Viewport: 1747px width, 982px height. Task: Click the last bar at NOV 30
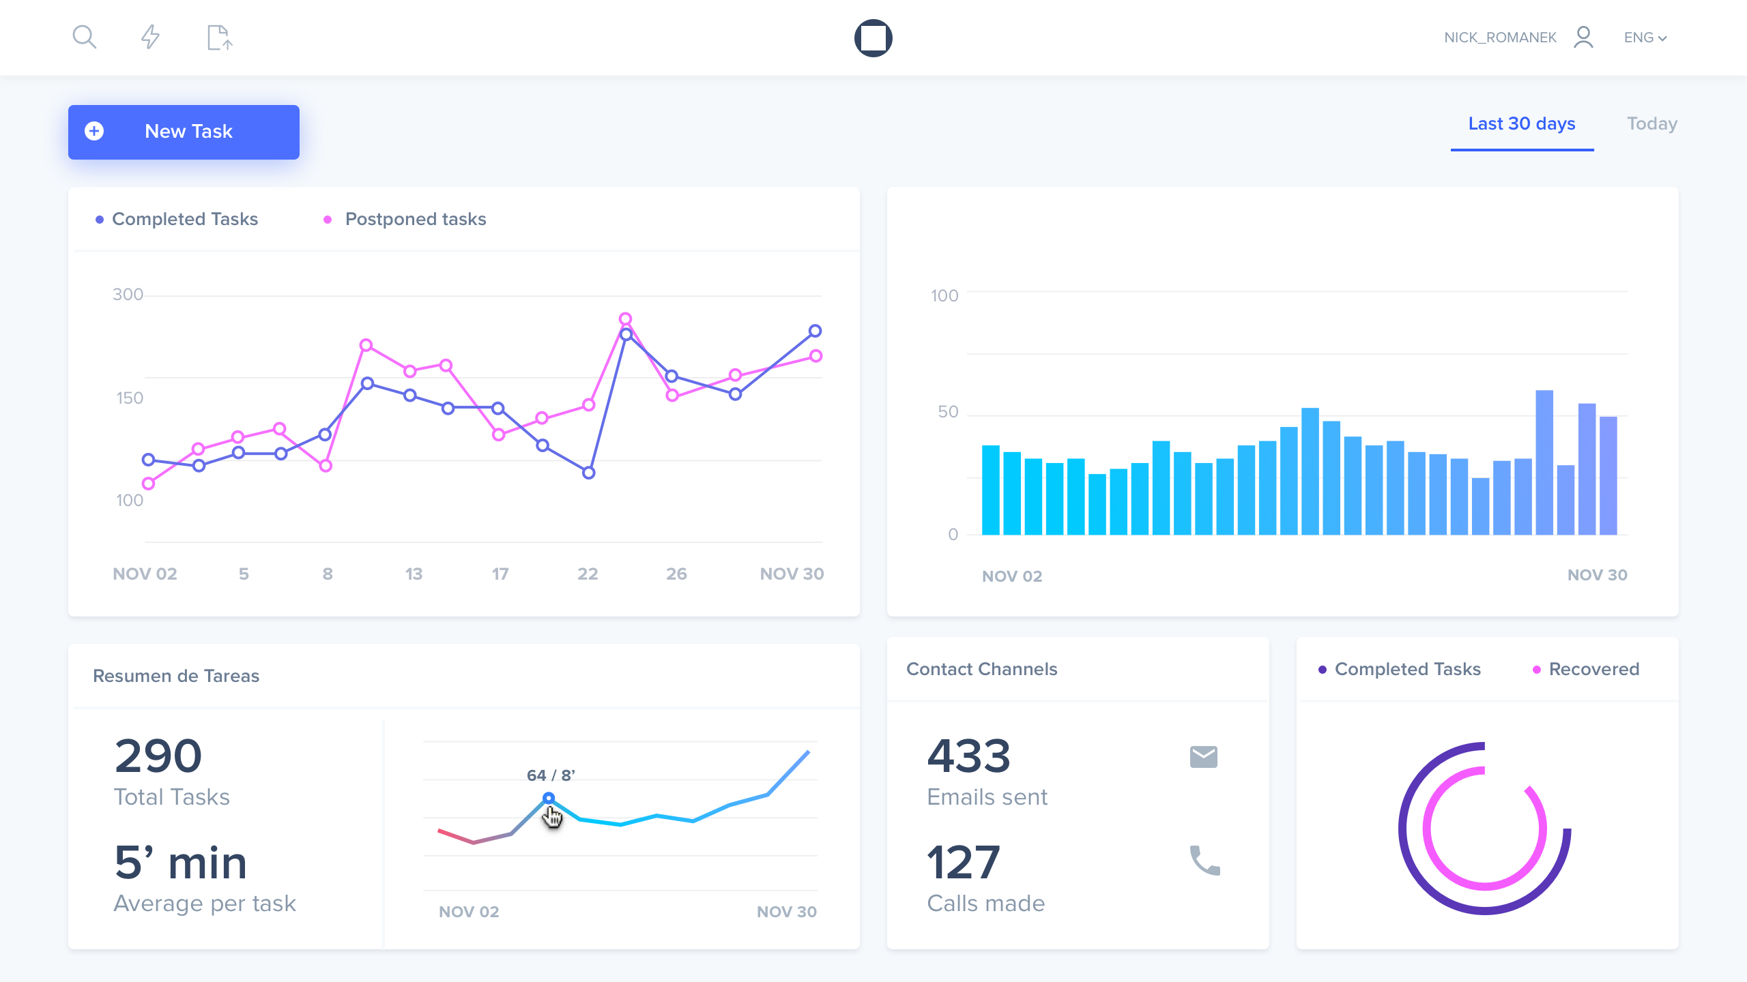point(1608,475)
